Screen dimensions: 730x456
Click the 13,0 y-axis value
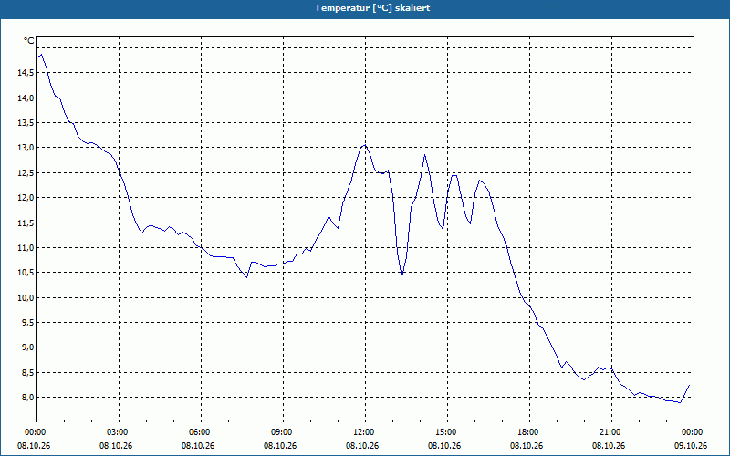click(26, 148)
